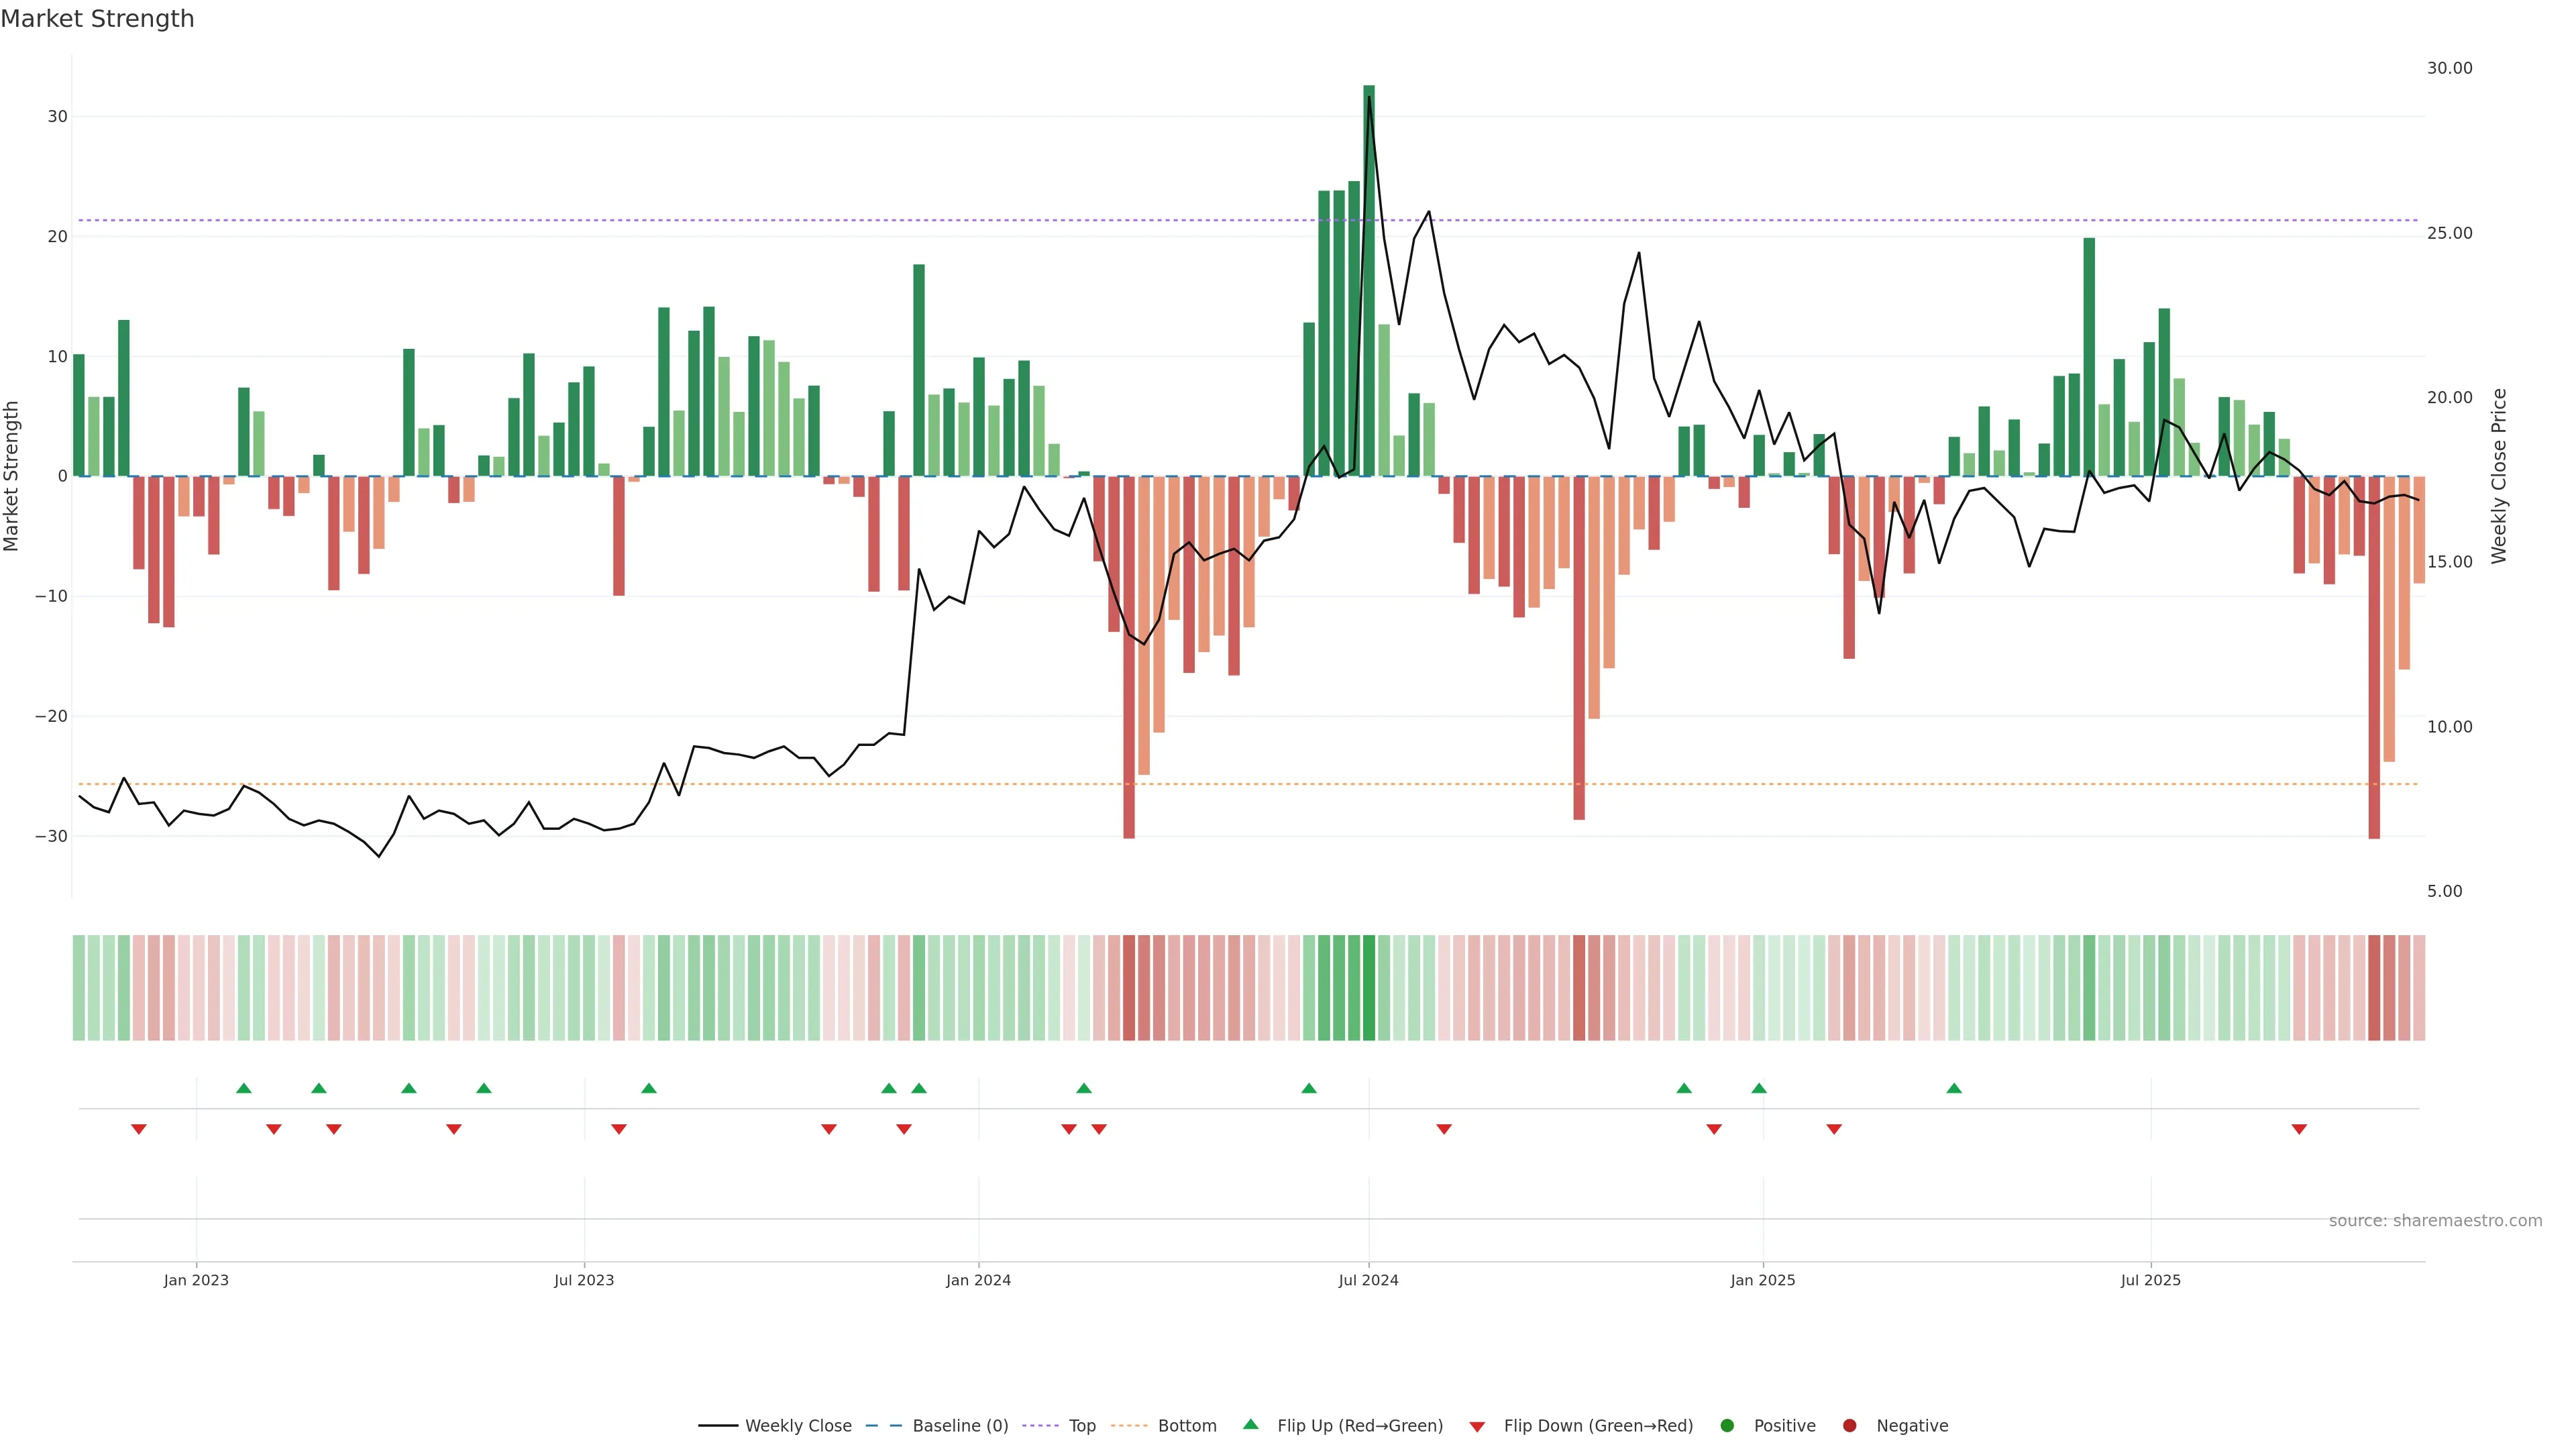Click the rightmost red flip-down marker
The height and width of the screenshot is (1449, 2576).
tap(2299, 1129)
